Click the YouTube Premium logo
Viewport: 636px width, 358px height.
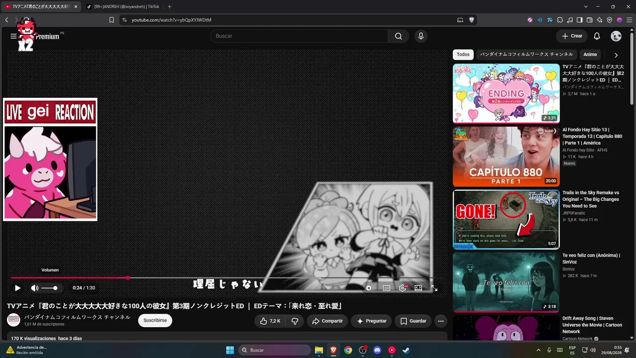pos(47,36)
